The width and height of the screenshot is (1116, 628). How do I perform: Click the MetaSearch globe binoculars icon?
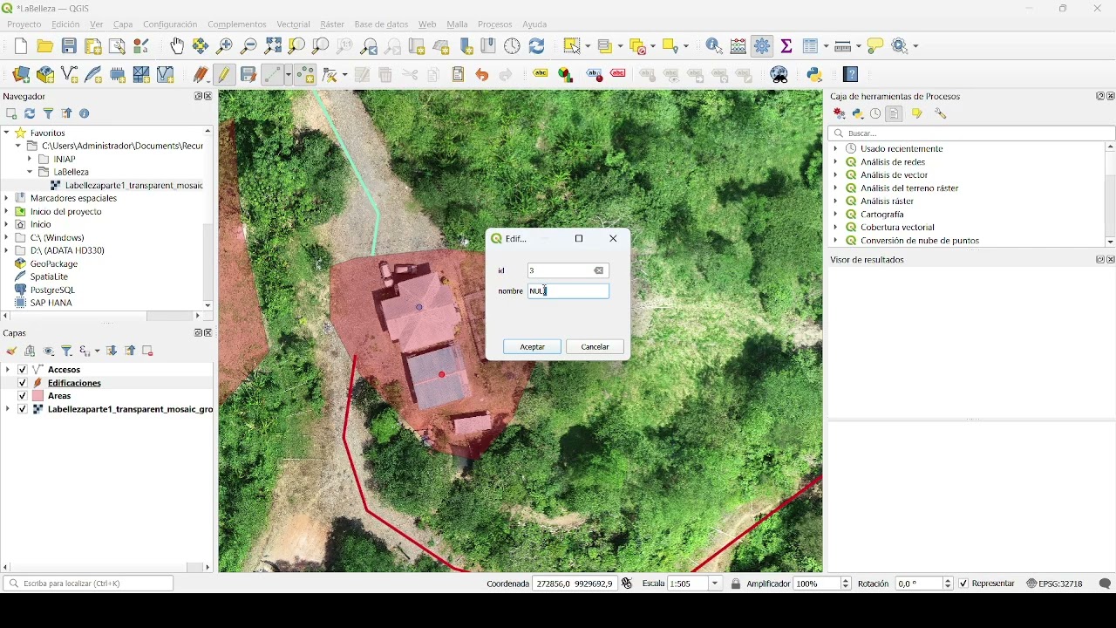(780, 76)
